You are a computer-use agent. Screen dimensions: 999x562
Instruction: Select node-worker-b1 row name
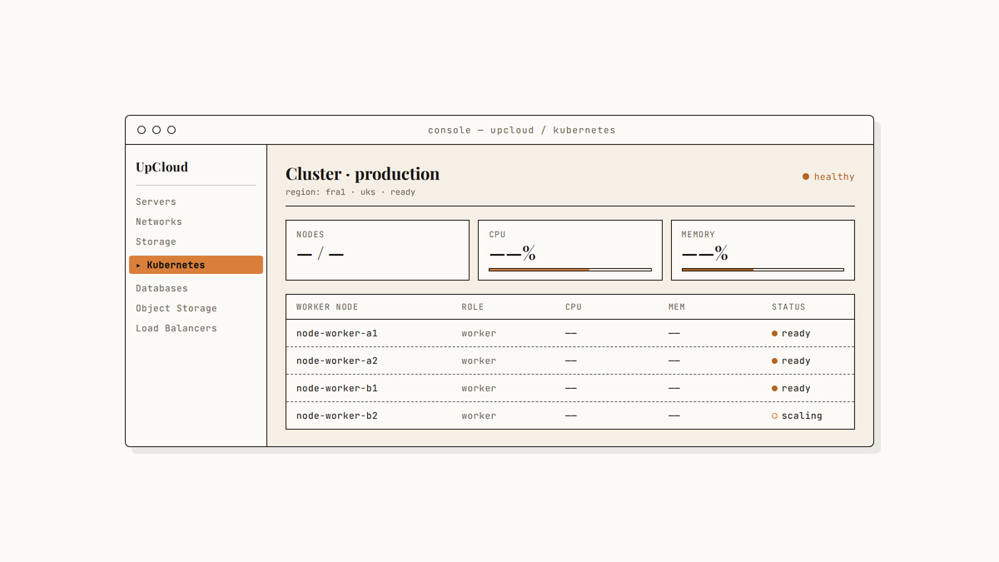point(337,388)
